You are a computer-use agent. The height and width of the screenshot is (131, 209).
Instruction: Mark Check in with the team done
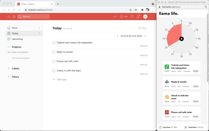[54, 71]
